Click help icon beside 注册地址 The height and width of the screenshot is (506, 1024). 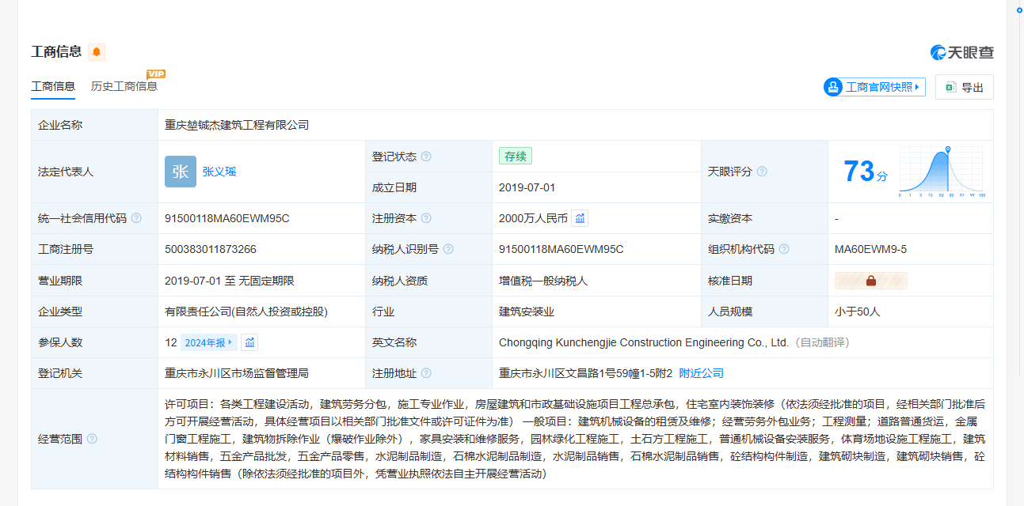[426, 373]
